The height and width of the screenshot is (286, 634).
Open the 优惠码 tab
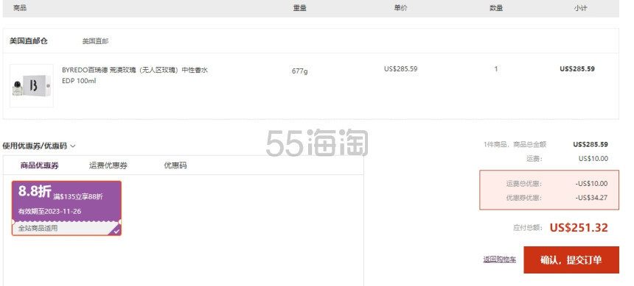click(175, 165)
